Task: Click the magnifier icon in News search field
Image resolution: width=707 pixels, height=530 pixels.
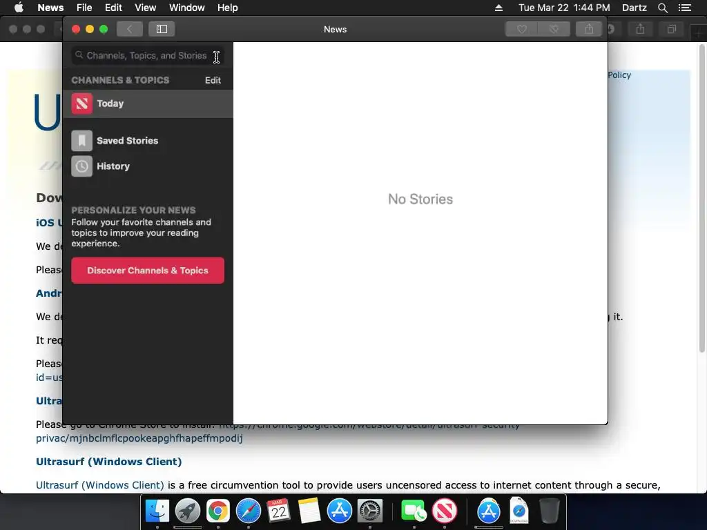Action: (x=79, y=55)
